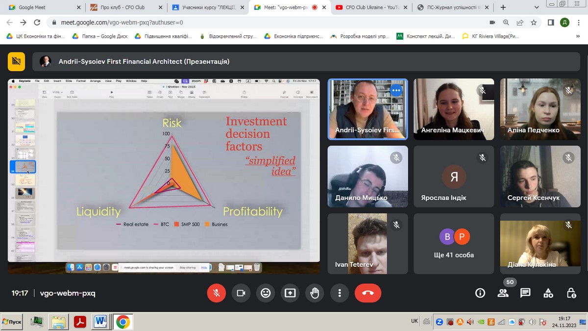
Task: Unmute the microphone in the call bar
Action: click(x=216, y=293)
